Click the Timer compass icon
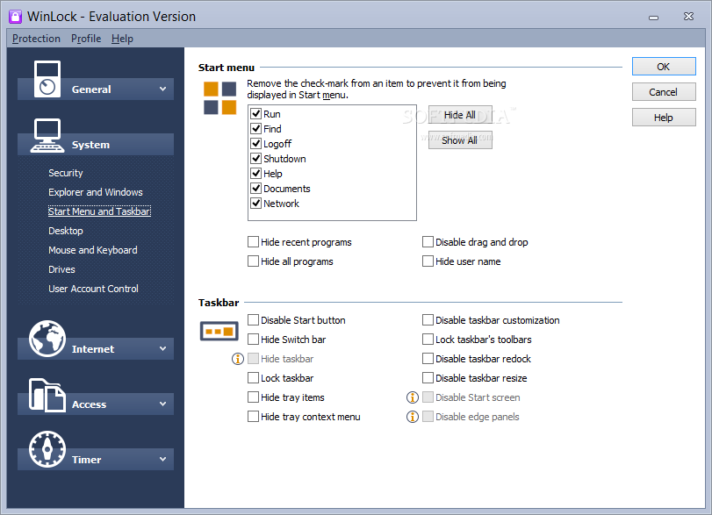Viewport: 712px width, 515px height. click(47, 449)
